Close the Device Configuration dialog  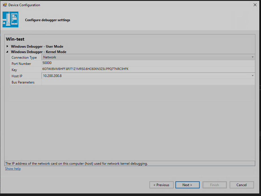tap(255, 5)
